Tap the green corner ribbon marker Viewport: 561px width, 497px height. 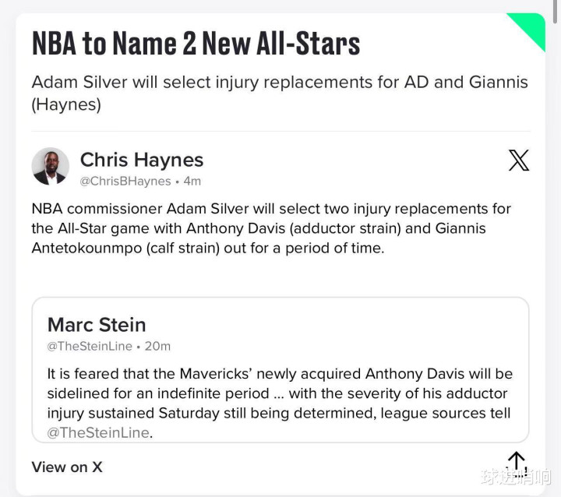530,29
